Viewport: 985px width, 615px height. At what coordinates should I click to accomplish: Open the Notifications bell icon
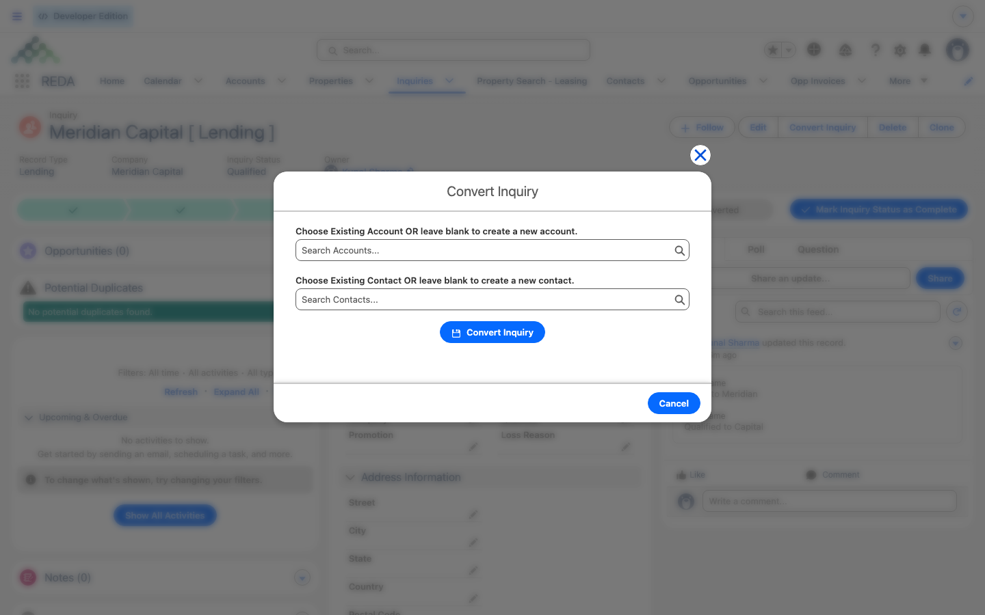[x=925, y=50]
